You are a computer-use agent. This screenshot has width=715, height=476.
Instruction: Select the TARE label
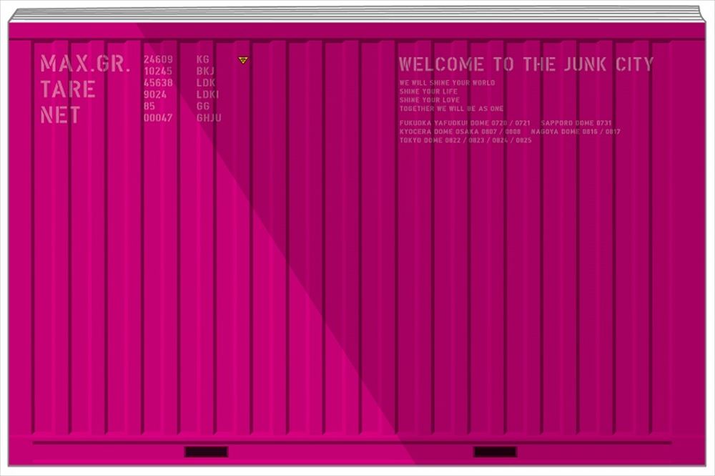click(68, 89)
